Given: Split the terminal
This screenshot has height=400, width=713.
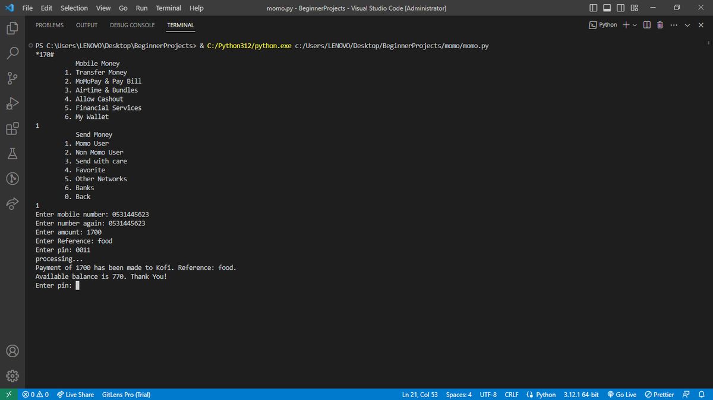Looking at the screenshot, I should pyautogui.click(x=647, y=25).
